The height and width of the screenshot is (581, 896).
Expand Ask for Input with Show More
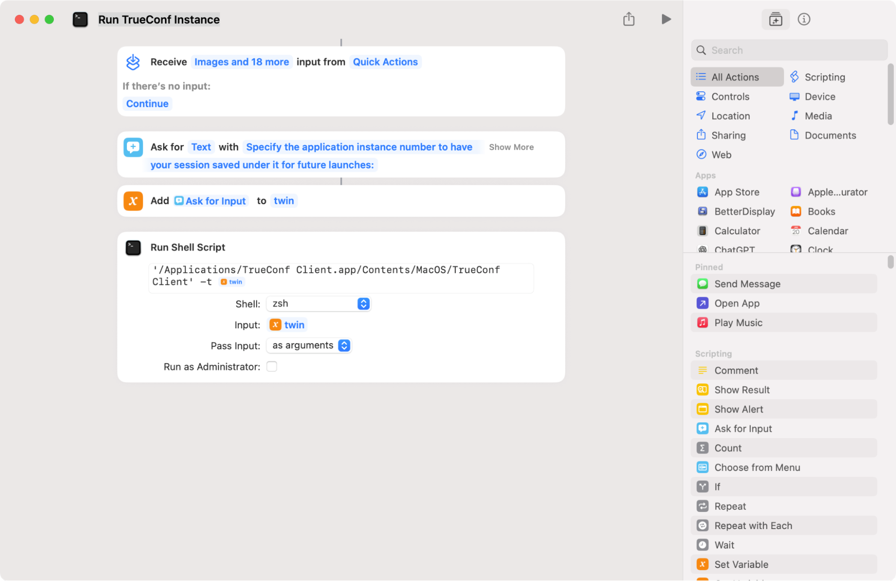coord(511,147)
